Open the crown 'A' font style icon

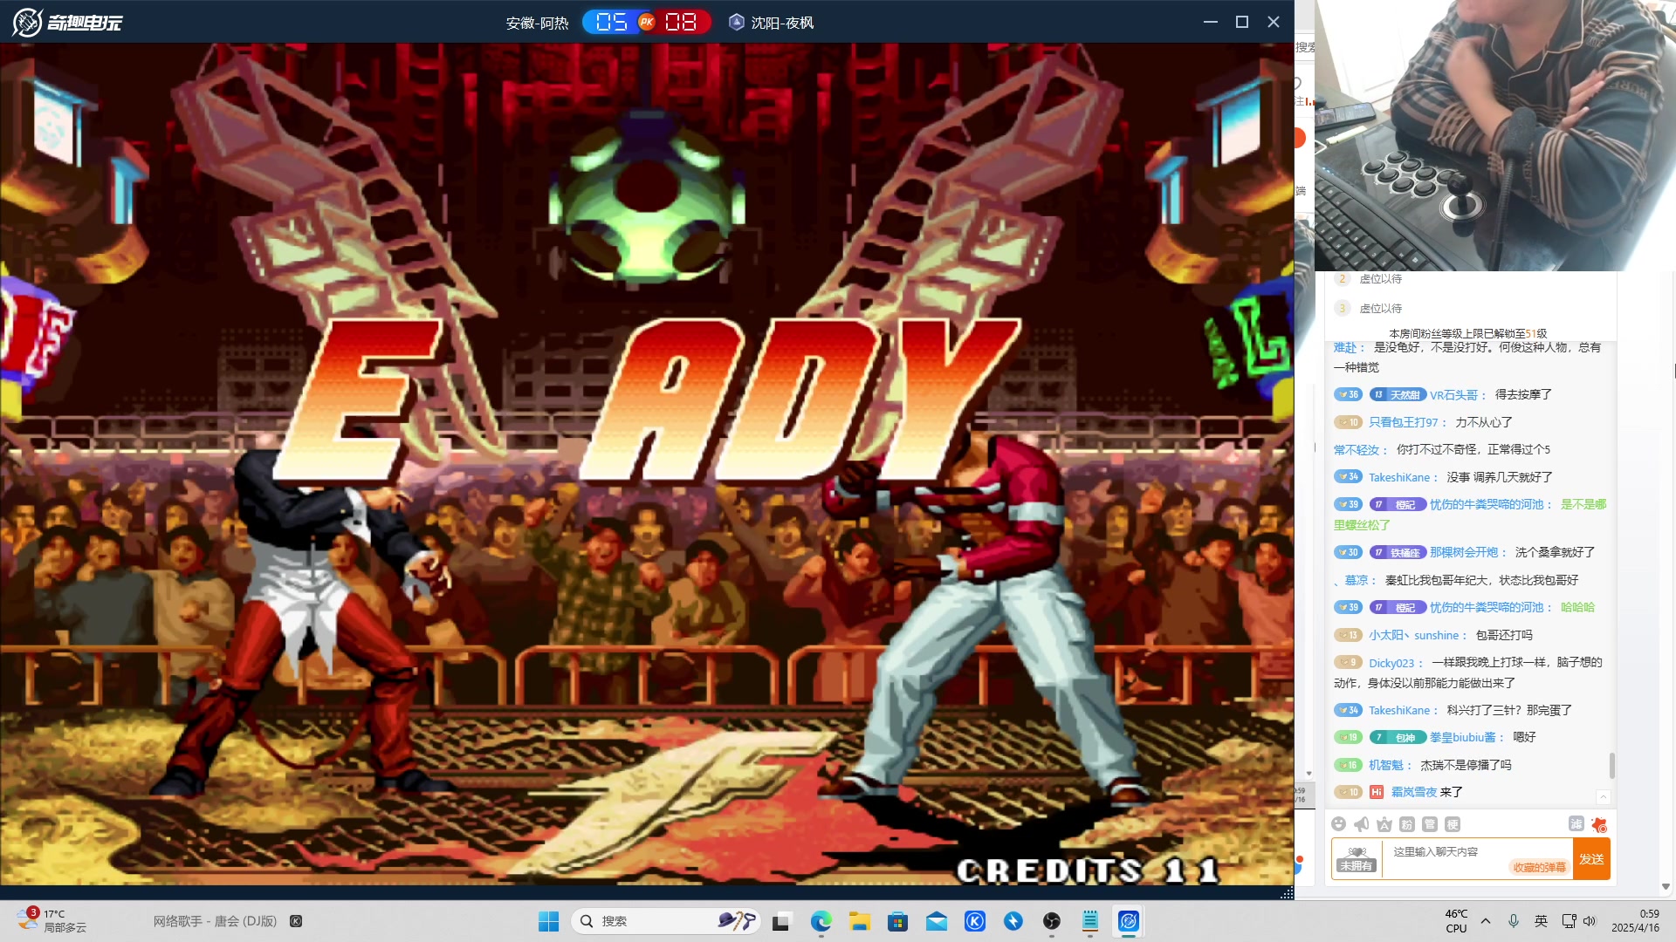[x=1384, y=824]
